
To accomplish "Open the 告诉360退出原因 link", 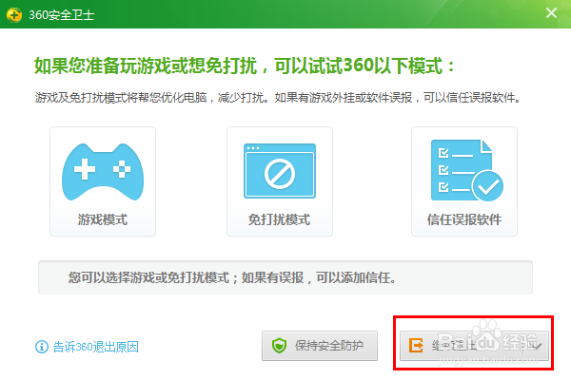I will pos(96,347).
